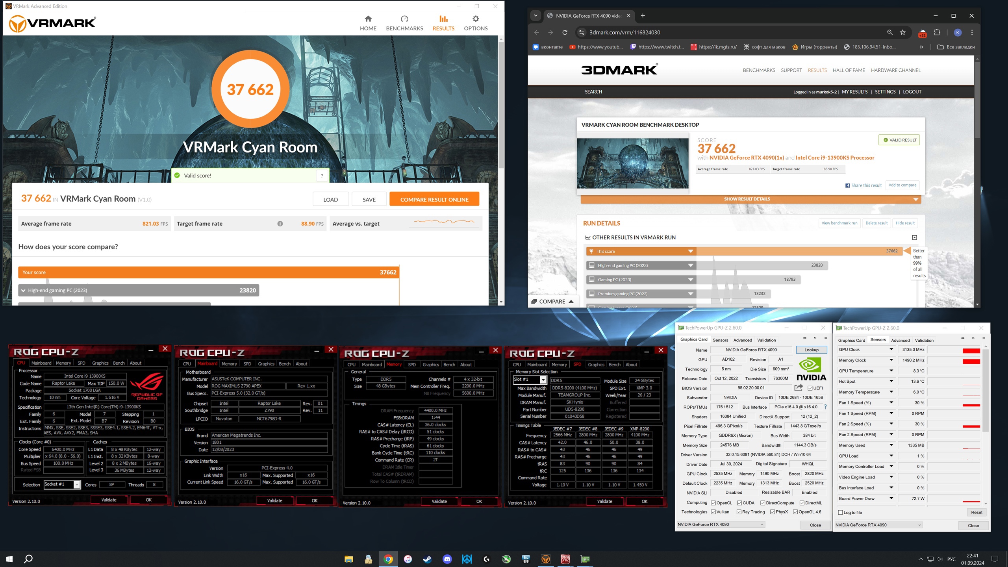The image size is (1008, 567).
Task: Open Steam from the taskbar
Action: click(427, 559)
